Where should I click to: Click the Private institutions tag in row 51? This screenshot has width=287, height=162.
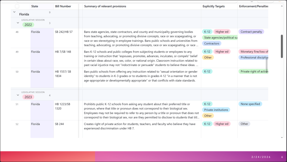point(216,110)
